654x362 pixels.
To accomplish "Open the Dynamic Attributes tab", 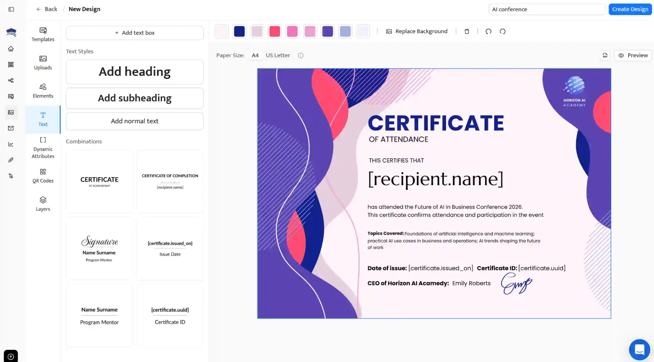I will [43, 148].
